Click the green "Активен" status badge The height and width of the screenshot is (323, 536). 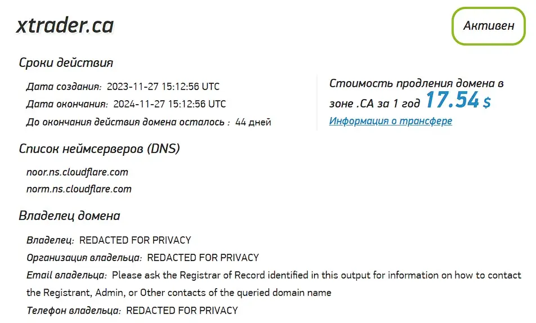point(488,26)
